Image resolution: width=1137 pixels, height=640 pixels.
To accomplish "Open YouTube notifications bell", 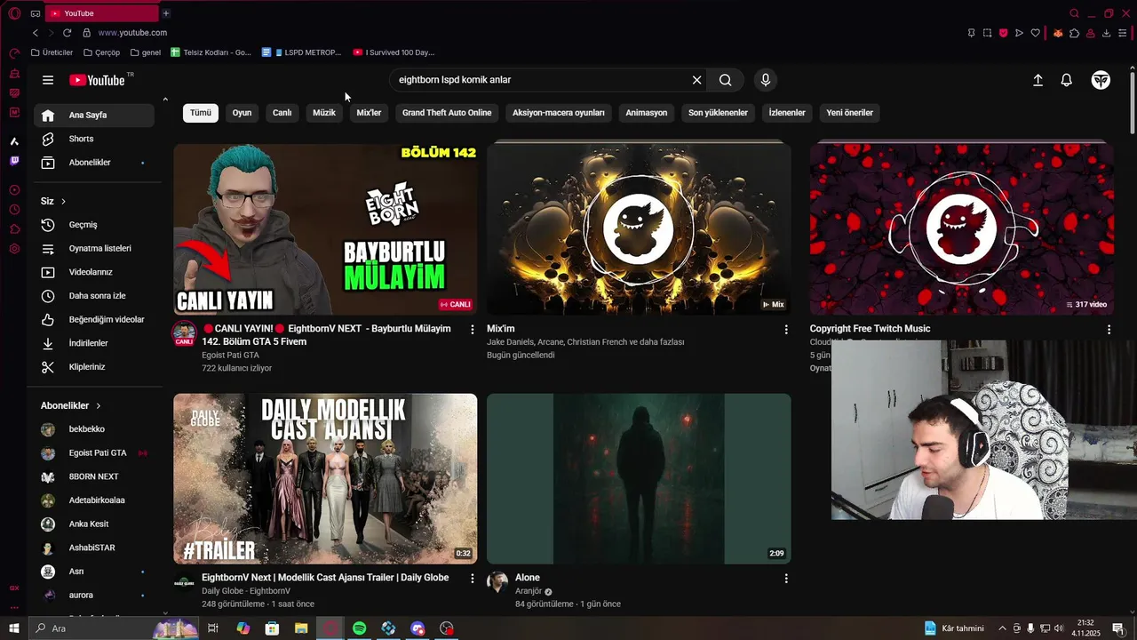I will click(x=1067, y=80).
